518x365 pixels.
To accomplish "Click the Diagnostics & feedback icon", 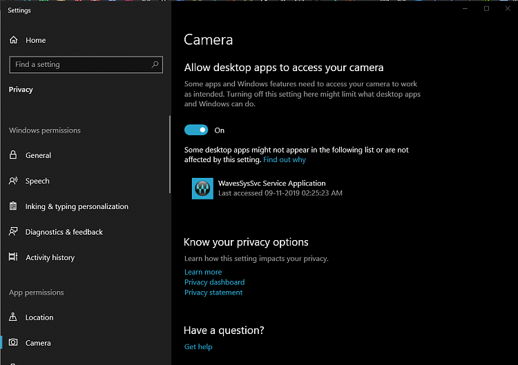I will pos(13,232).
